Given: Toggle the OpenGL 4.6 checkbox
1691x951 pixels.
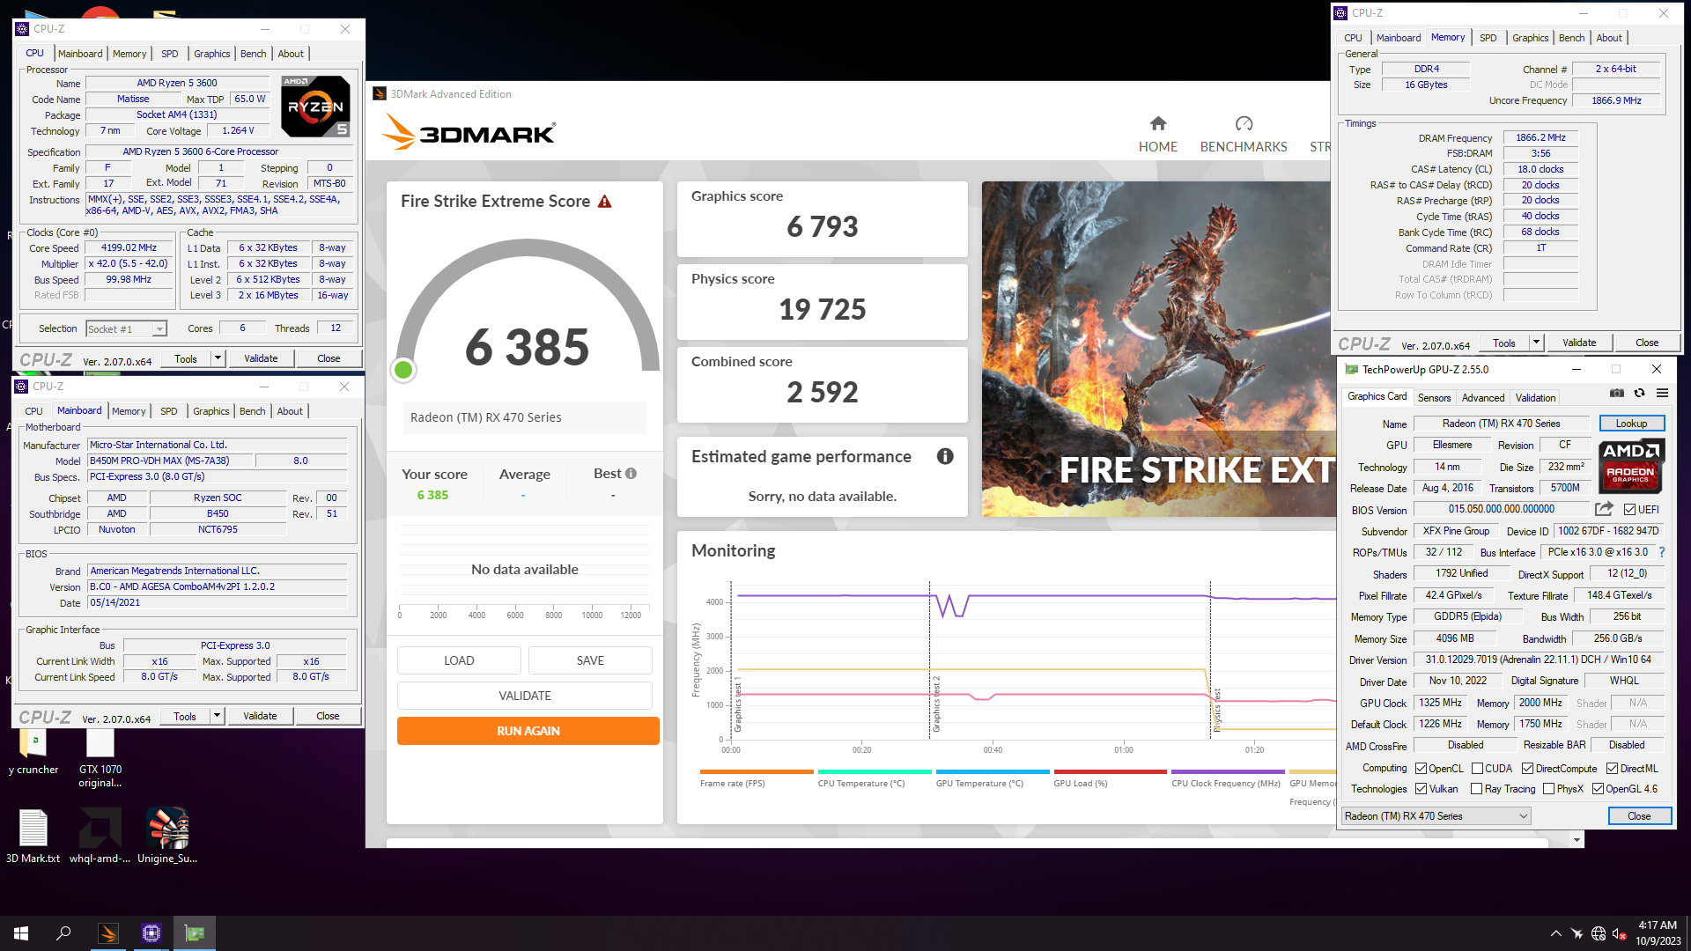Looking at the screenshot, I should [x=1598, y=789].
